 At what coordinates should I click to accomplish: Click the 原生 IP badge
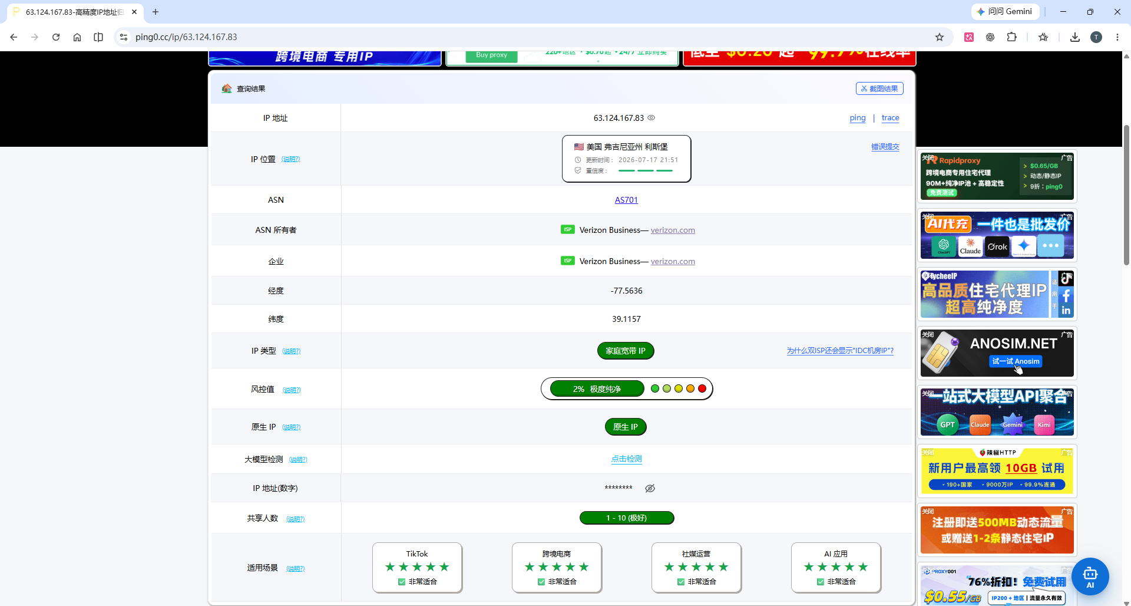[626, 427]
